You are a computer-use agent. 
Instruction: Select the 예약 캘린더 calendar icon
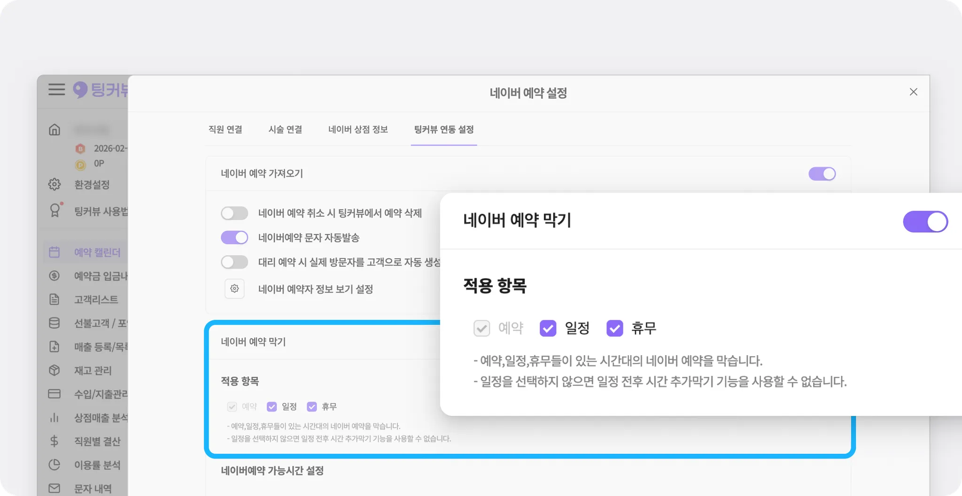[54, 252]
